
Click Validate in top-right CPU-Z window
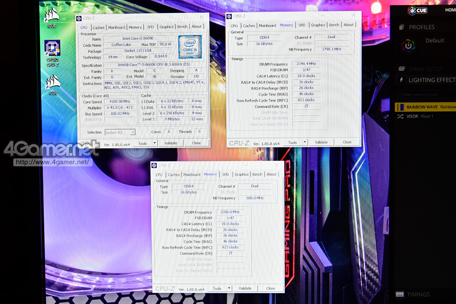[321, 142]
